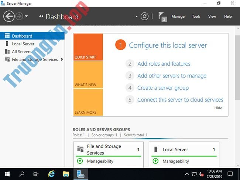Click the muted volume tray icon
The image size is (240, 180).
click(x=201, y=174)
